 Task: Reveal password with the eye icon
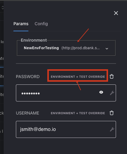point(101,92)
